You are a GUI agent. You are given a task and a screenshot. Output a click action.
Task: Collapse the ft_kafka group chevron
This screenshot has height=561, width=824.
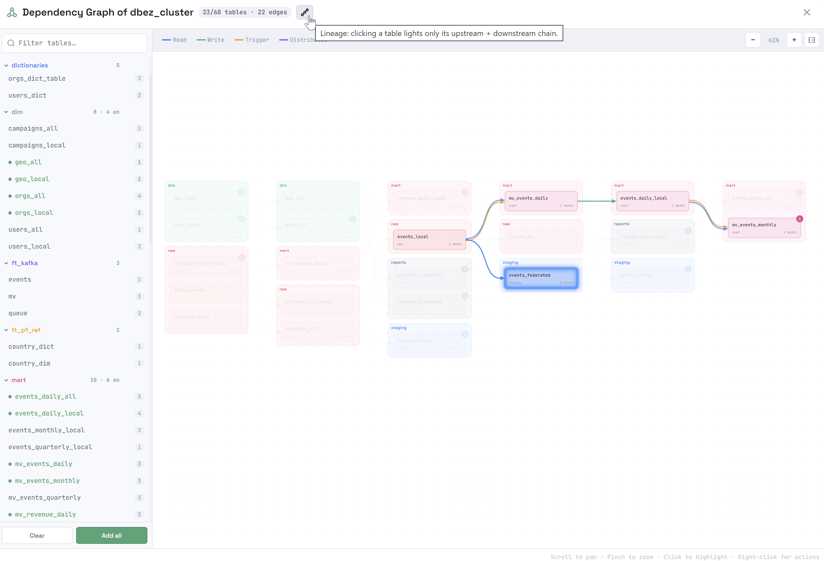click(x=6, y=263)
